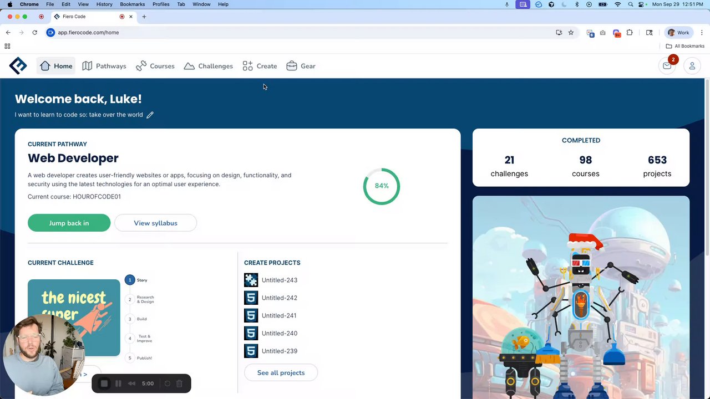The width and height of the screenshot is (710, 399).
Task: Click the Untitled-242 HTML5 icon
Action: click(251, 298)
